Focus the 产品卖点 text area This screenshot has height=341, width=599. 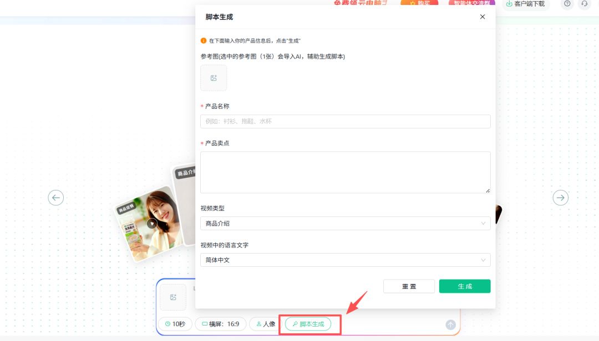pos(345,172)
